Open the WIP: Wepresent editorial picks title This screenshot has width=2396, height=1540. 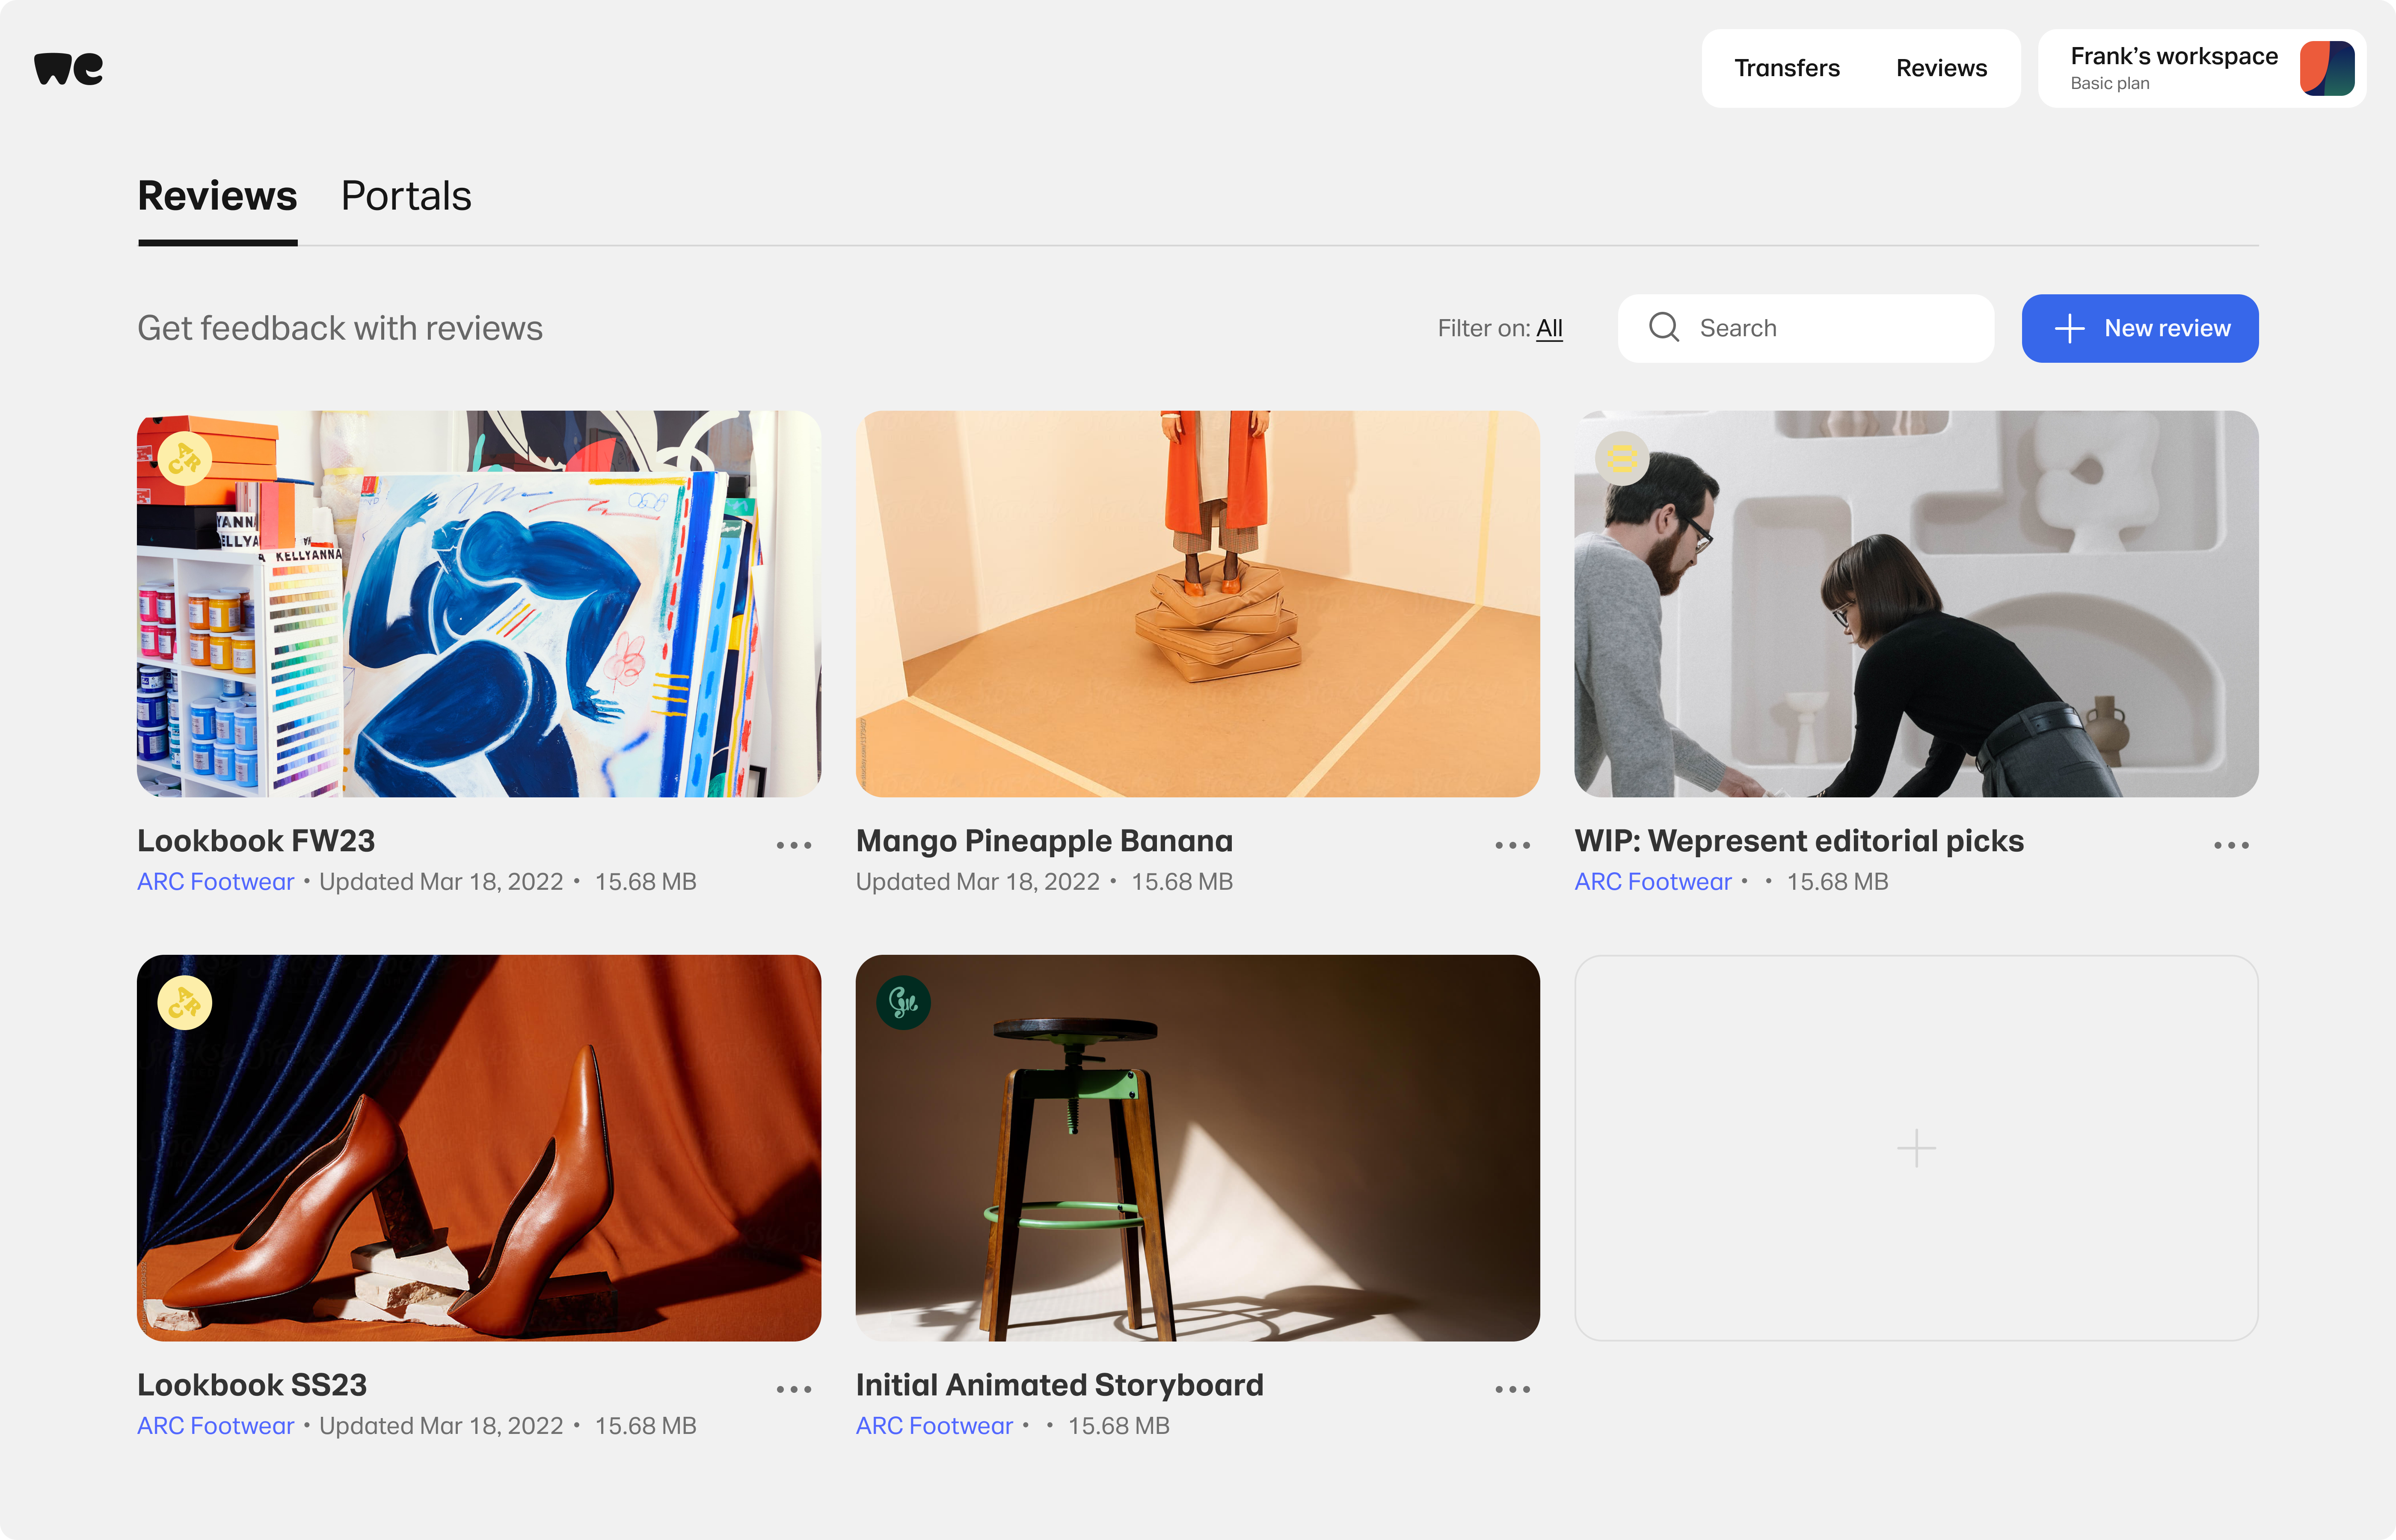pyautogui.click(x=1799, y=841)
